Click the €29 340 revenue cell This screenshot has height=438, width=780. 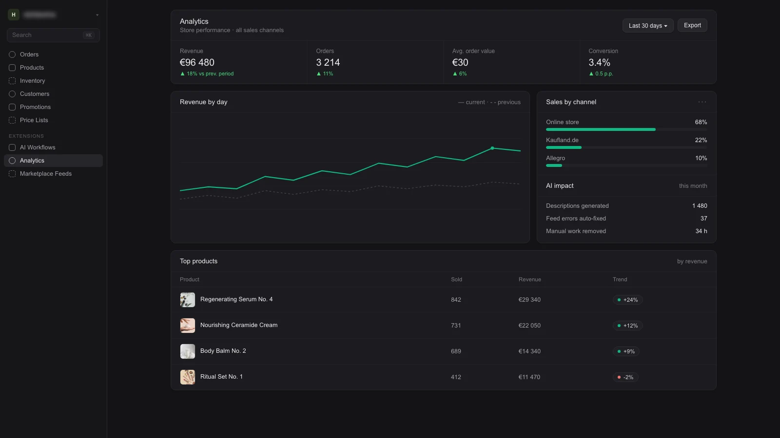(529, 300)
